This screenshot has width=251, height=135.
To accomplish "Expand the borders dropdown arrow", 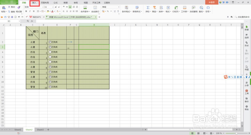I will (x=40, y=11).
